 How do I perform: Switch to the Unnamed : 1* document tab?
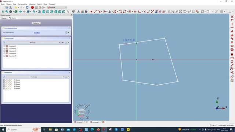coord(81,122)
